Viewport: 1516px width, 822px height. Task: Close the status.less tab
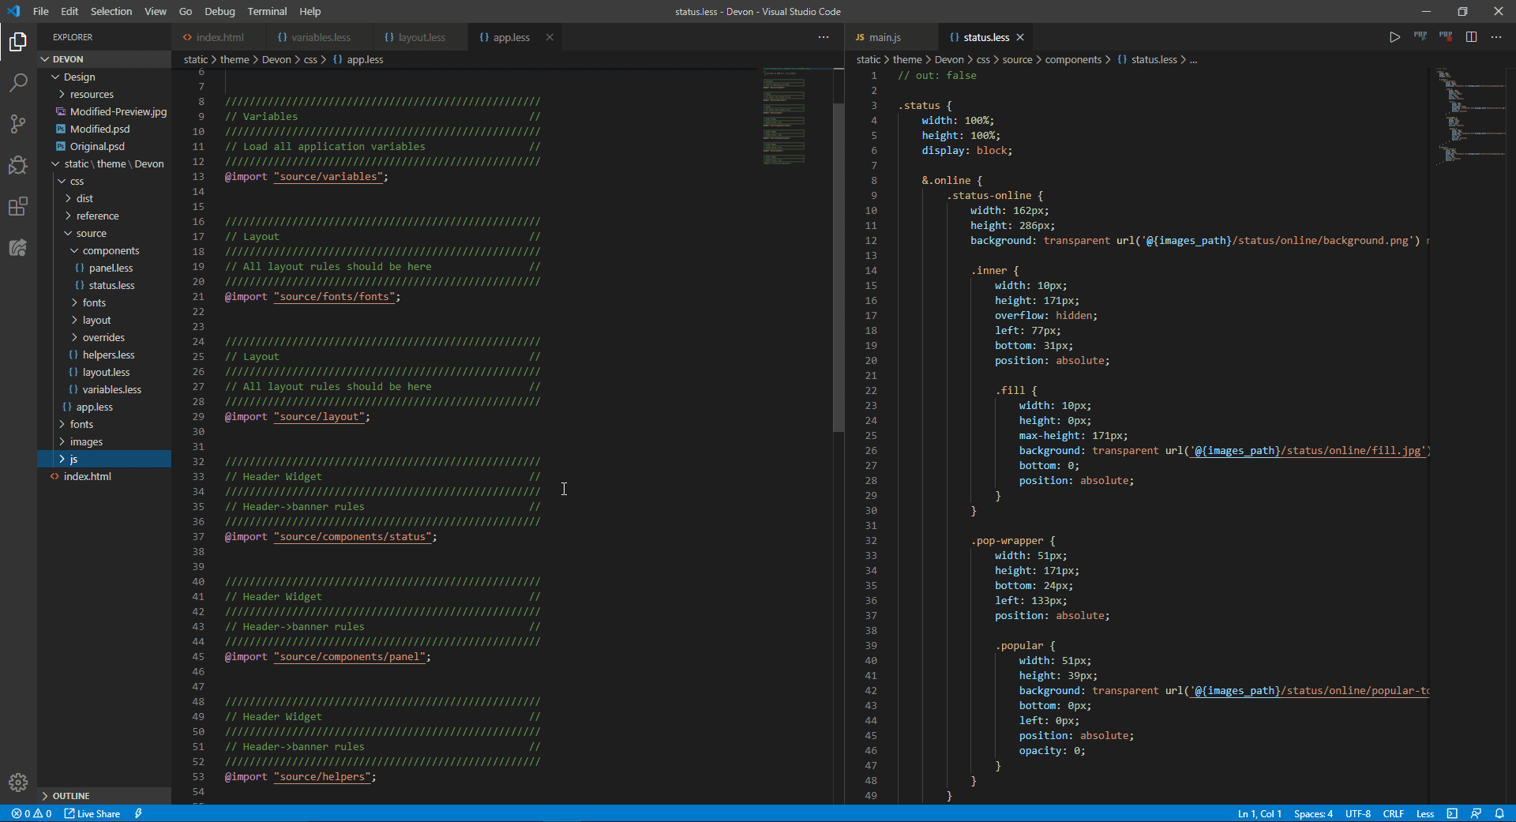[1020, 37]
